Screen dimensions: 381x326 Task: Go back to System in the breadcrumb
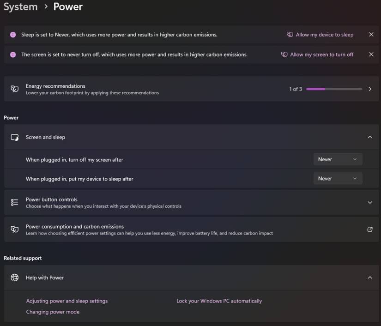[x=20, y=7]
